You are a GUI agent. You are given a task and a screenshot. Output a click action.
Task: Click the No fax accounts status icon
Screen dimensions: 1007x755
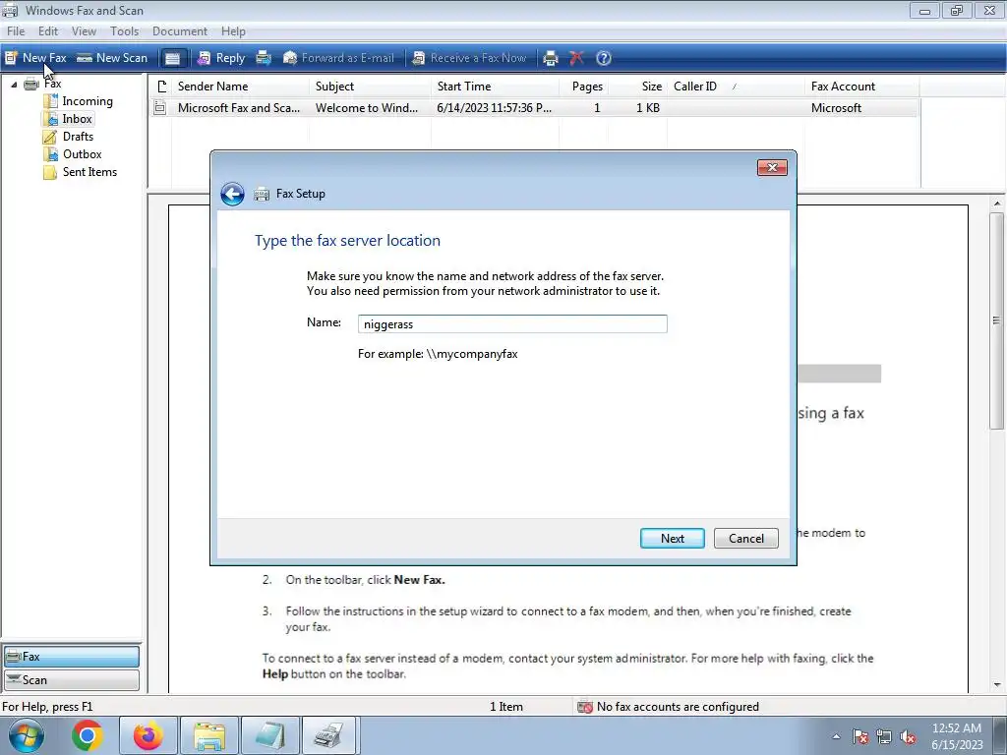[x=584, y=707]
